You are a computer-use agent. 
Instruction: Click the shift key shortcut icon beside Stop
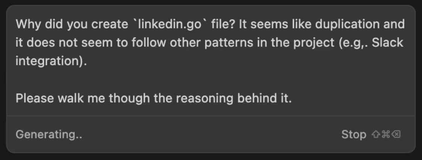[x=376, y=134]
